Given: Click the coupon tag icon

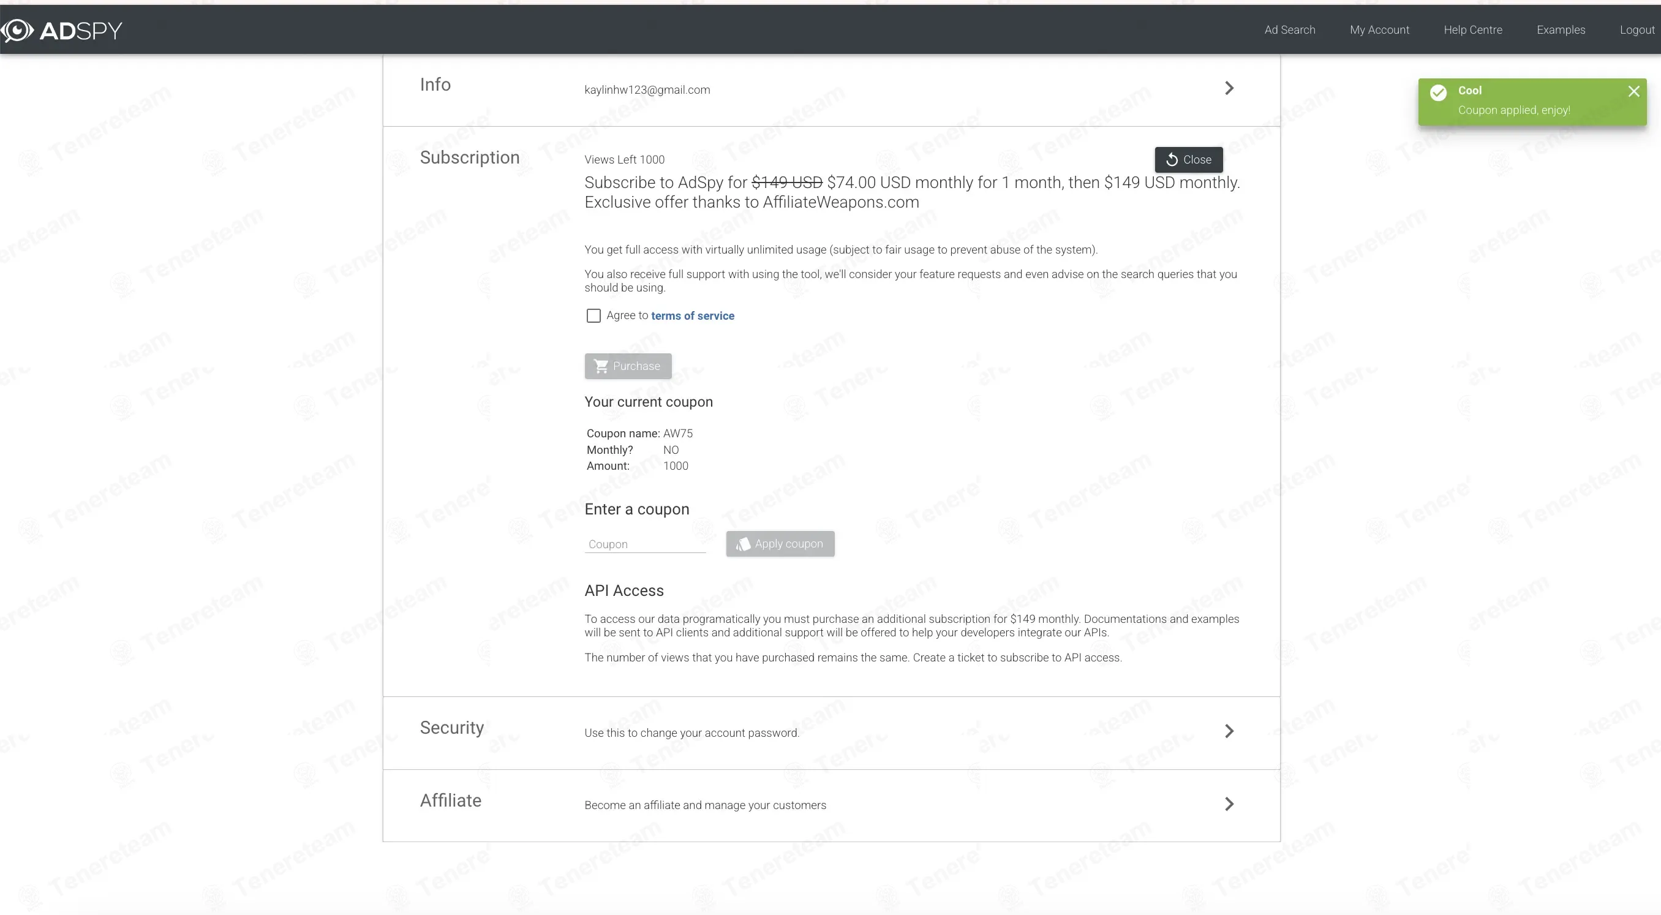Looking at the screenshot, I should (743, 544).
